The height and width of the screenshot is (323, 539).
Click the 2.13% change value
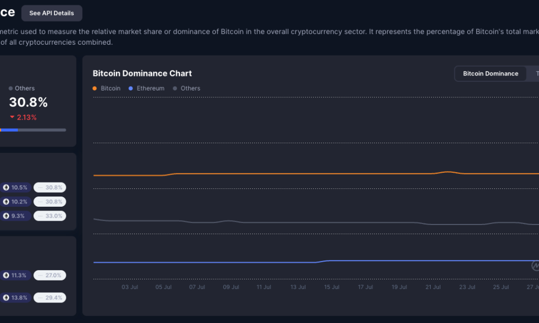pos(26,117)
